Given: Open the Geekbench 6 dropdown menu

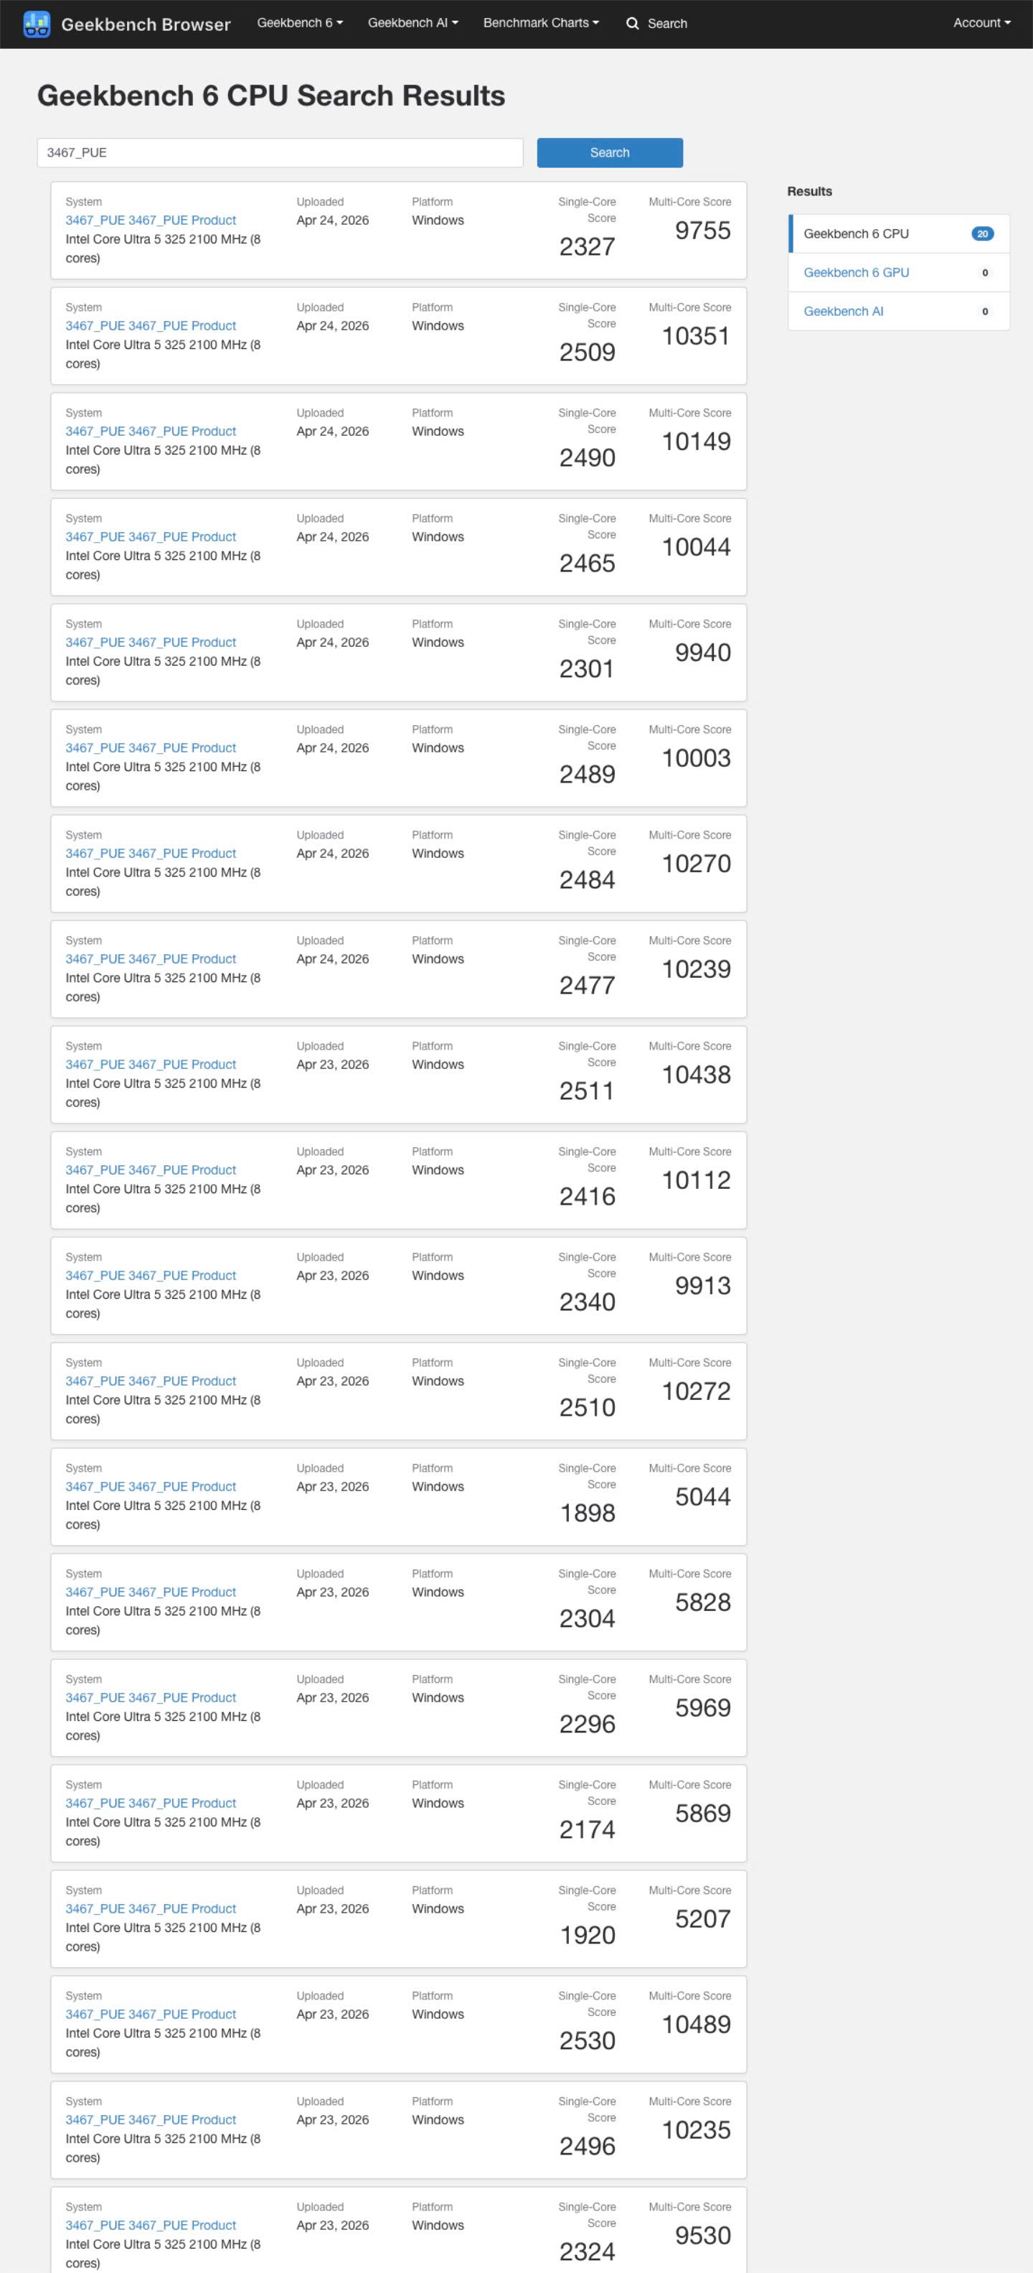Looking at the screenshot, I should pyautogui.click(x=300, y=23).
